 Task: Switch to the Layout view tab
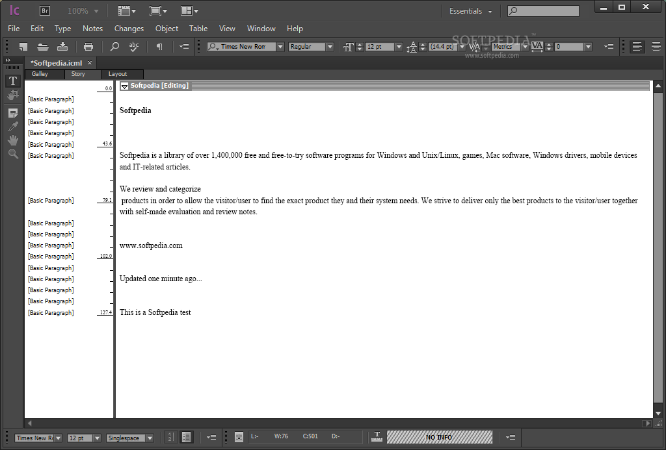pos(118,74)
